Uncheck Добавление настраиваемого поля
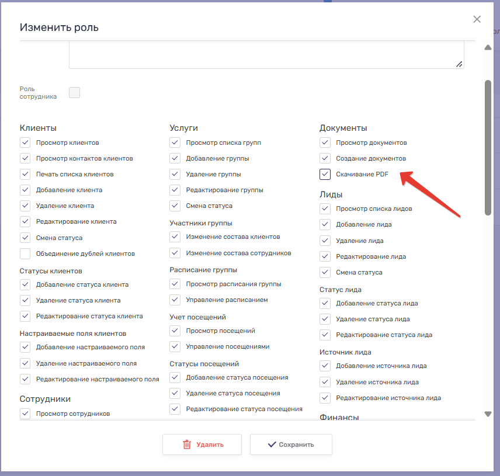The width and height of the screenshot is (500, 476). pos(25,347)
